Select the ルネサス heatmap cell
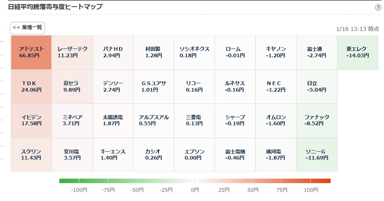The height and width of the screenshot is (201, 384). point(235,87)
